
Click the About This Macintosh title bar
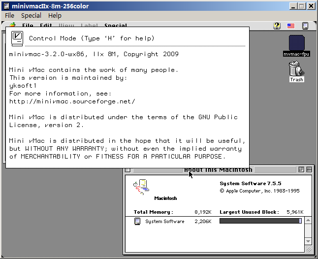[x=218, y=170]
